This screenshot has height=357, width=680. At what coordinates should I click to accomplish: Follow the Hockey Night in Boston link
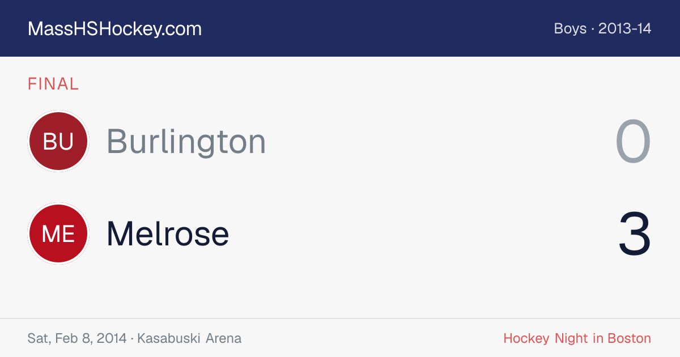(x=577, y=338)
